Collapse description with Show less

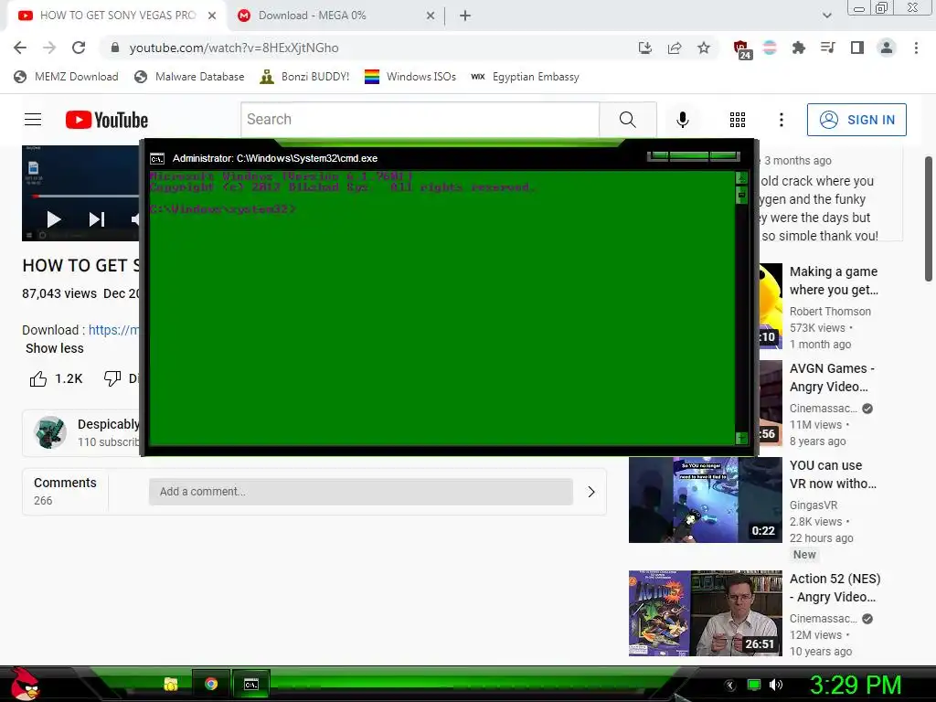click(54, 348)
